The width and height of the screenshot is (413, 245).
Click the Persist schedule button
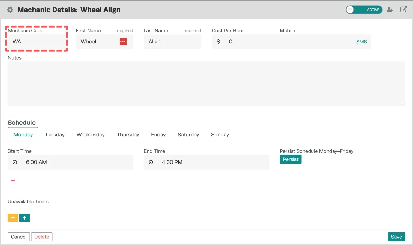pos(291,159)
